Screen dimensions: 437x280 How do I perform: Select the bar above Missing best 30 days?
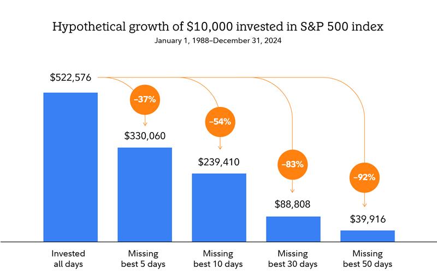(x=293, y=228)
